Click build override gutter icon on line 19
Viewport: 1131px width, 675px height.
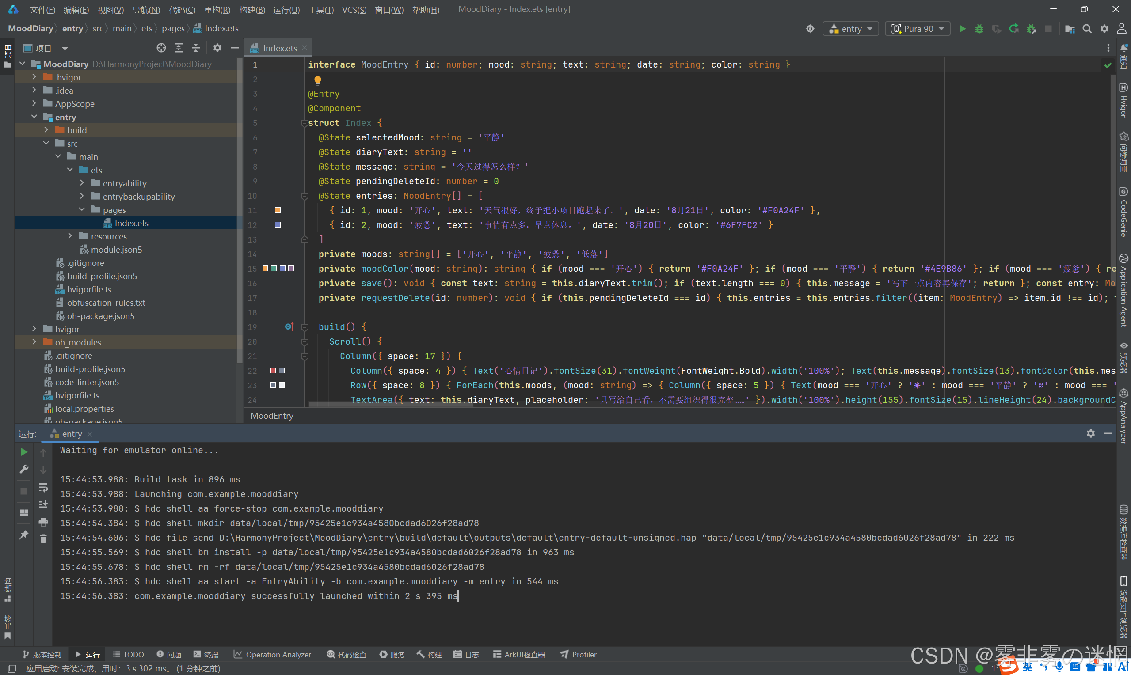click(x=289, y=326)
